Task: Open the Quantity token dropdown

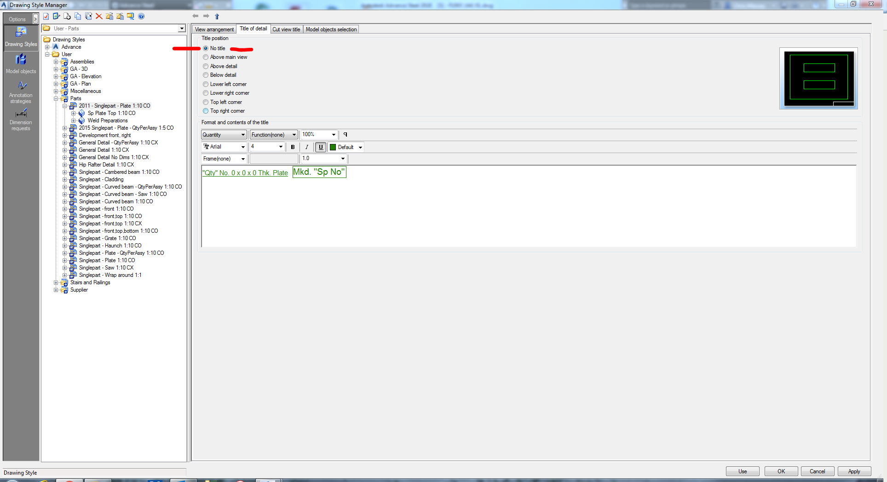Action: click(x=224, y=135)
